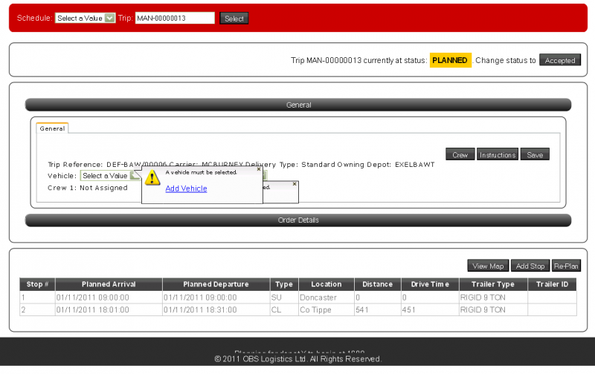Click the Save button
Screen dimensions: 595x374
[535, 154]
